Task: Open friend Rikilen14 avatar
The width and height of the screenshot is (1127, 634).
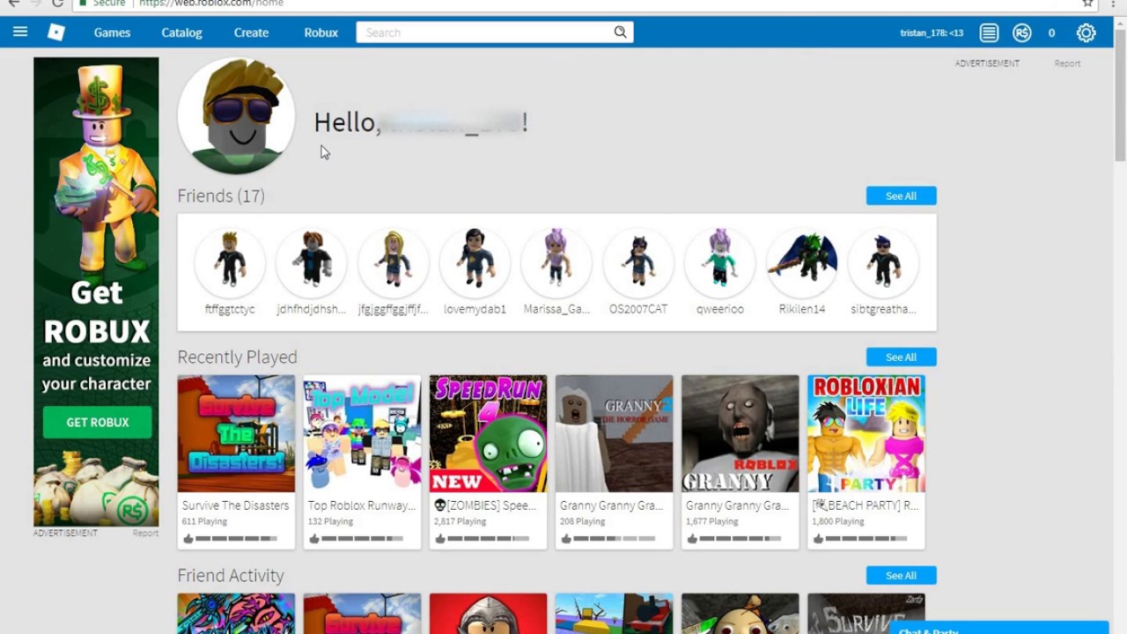Action: pos(802,262)
